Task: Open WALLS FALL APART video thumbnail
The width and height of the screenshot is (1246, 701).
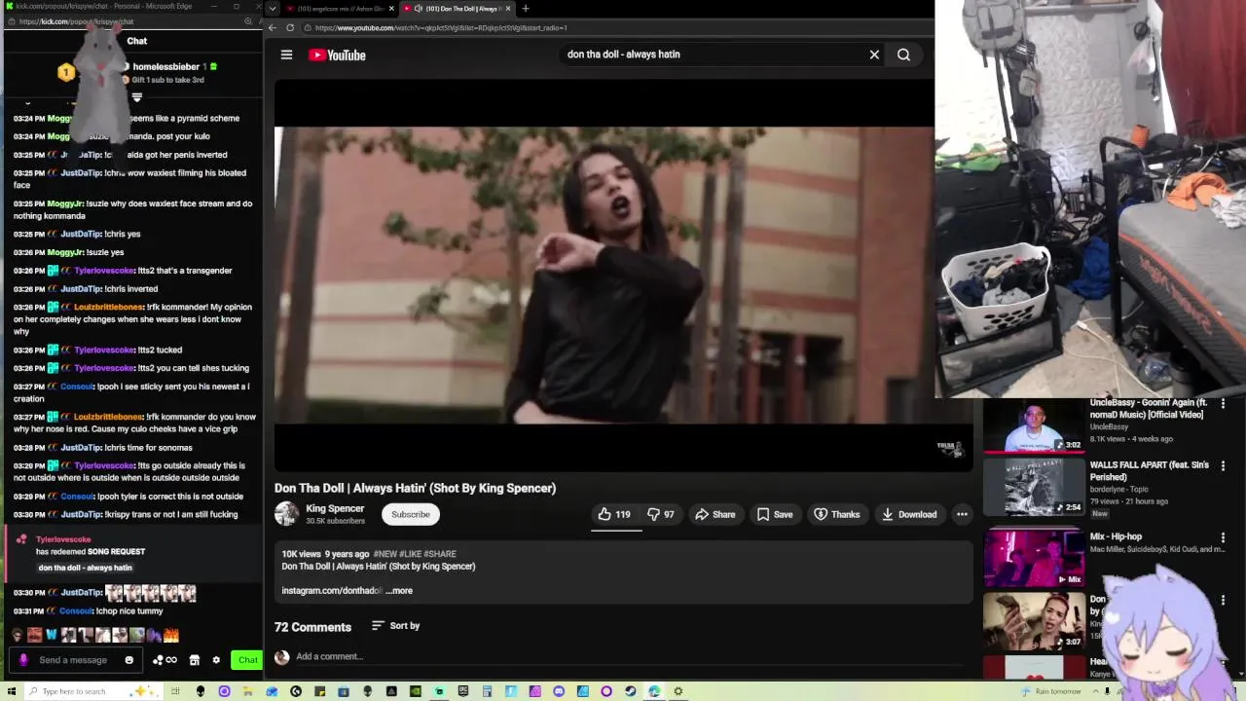Action: coord(1034,488)
